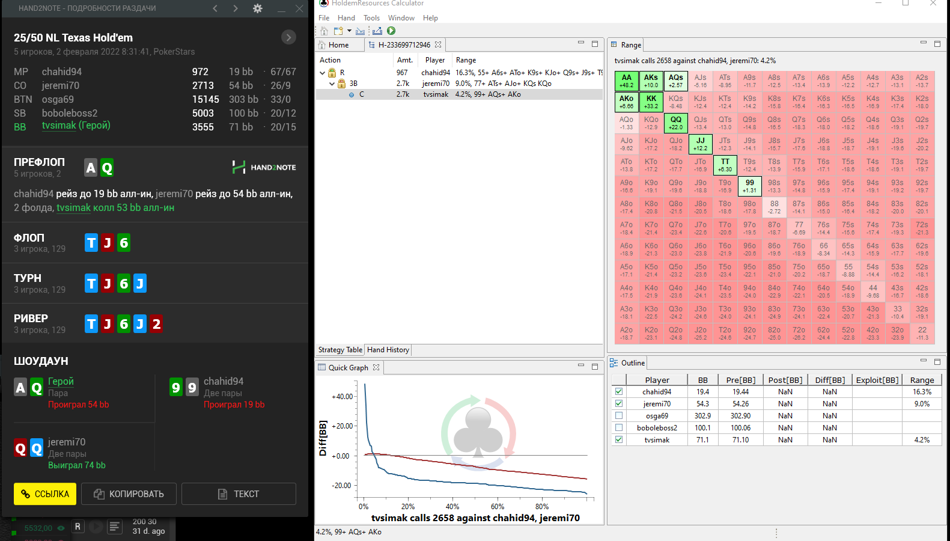This screenshot has width=950, height=541.
Task: Click the AA cell in range grid
Action: (x=627, y=81)
